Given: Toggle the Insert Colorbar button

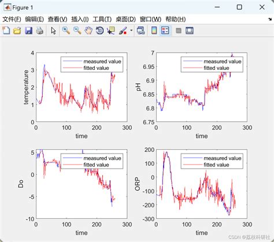Looking at the screenshot, I should pos(154,31).
